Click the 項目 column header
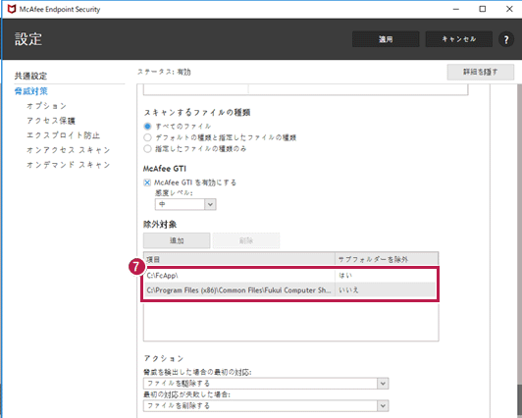The image size is (522, 418). point(239,259)
